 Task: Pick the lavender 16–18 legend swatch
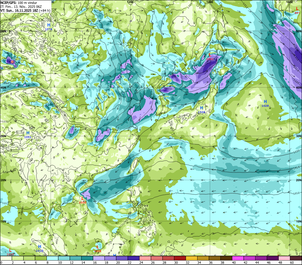point(99,258)
